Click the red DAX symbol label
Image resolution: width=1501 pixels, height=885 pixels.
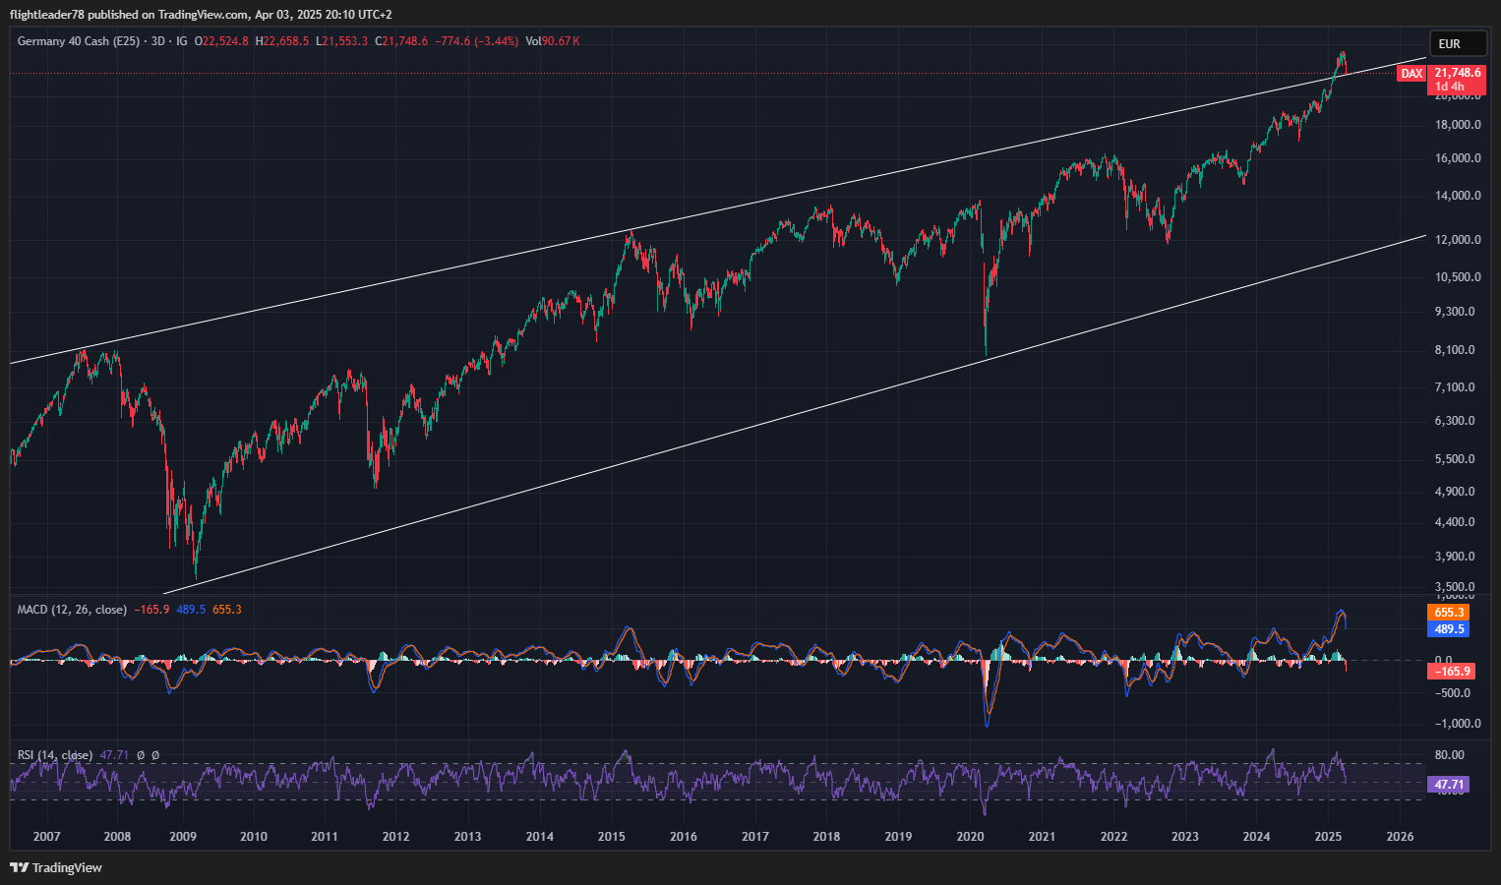[x=1411, y=74]
